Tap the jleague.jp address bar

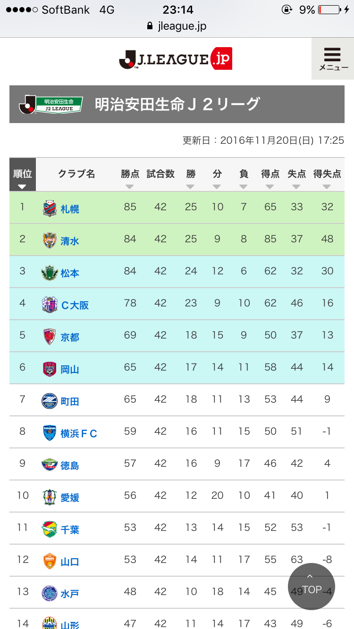(177, 26)
